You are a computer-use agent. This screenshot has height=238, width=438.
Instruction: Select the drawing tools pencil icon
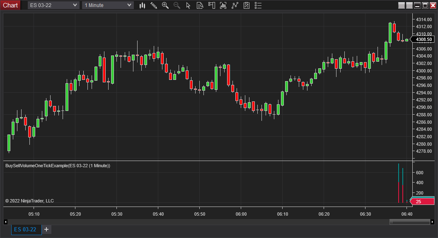(x=154, y=5)
